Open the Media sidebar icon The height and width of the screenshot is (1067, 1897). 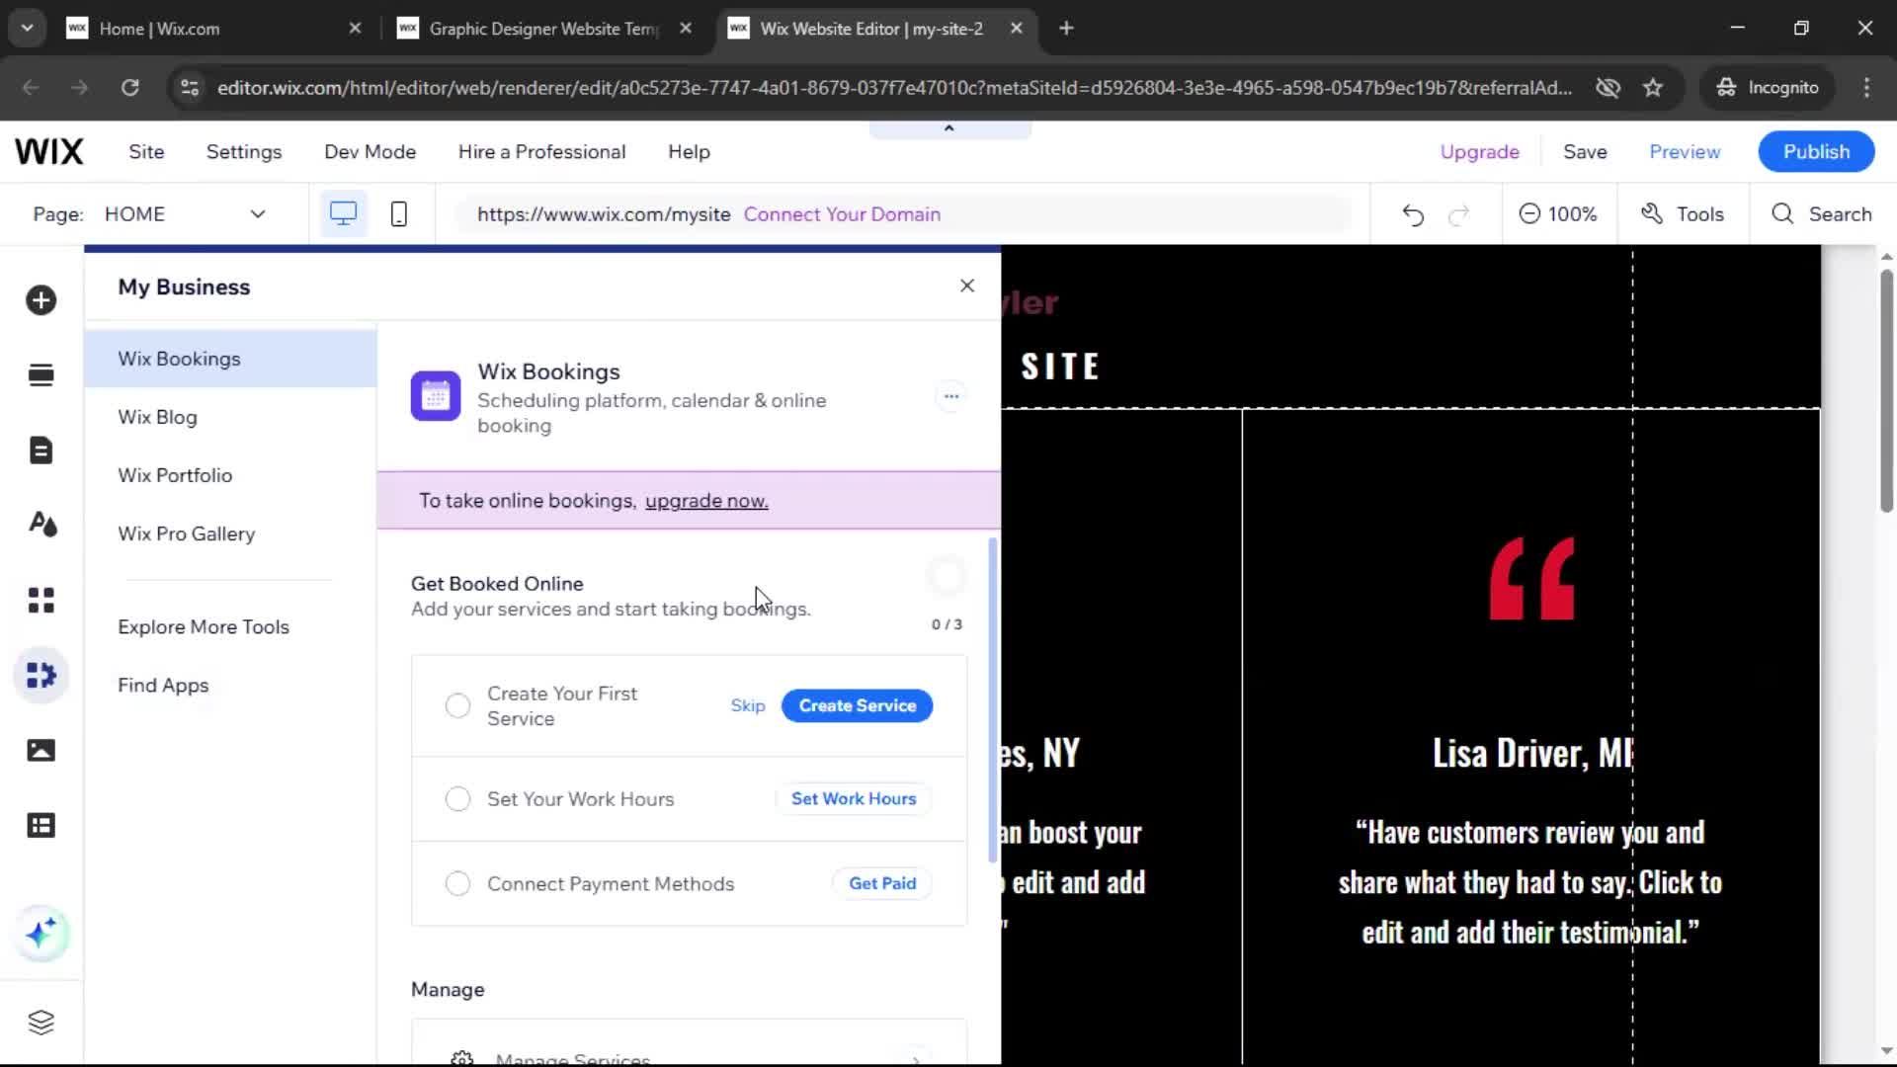41,751
